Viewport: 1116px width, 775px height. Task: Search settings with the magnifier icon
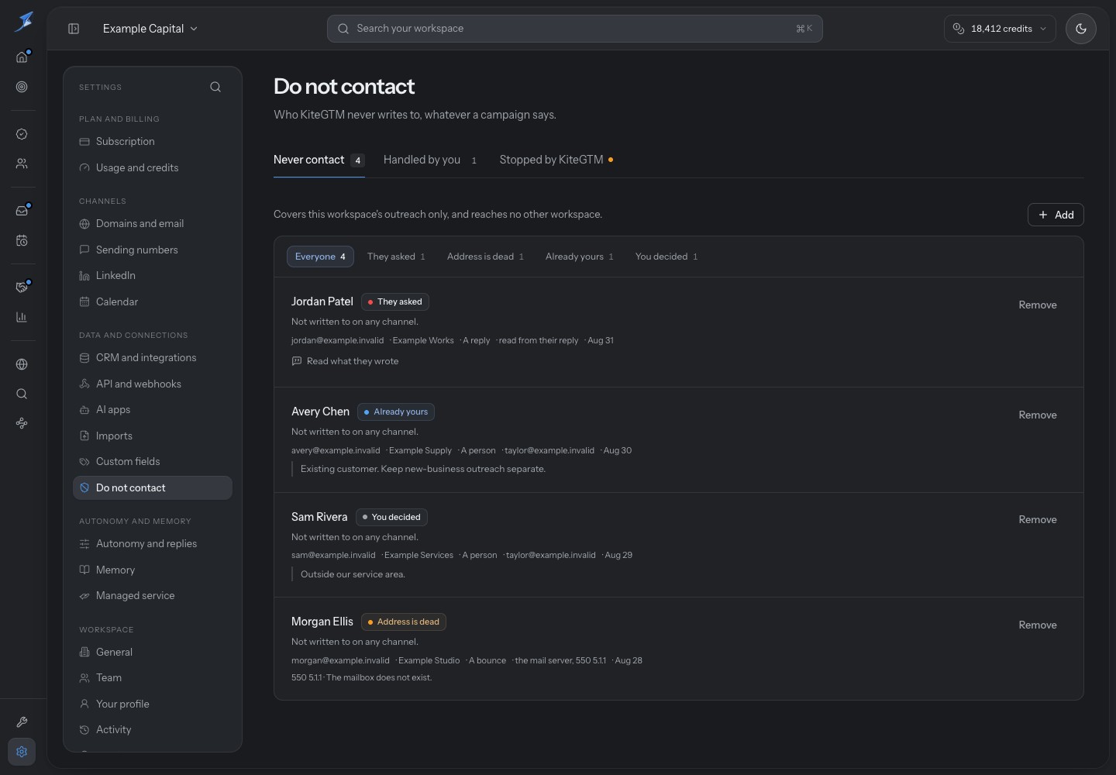click(215, 87)
